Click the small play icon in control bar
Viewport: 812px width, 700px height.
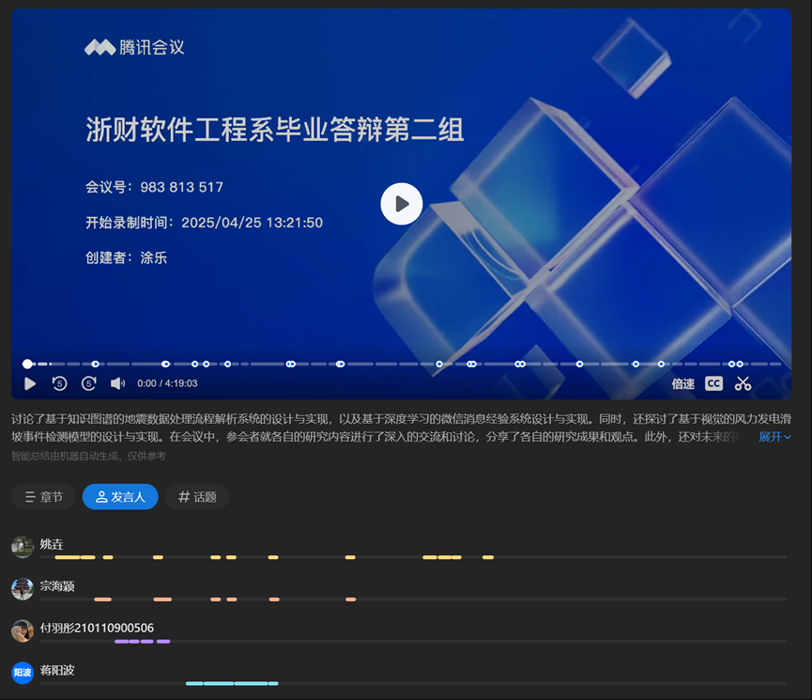30,383
